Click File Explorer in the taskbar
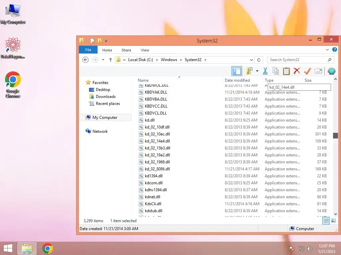This screenshot has width=341, height=255. [x=27, y=248]
